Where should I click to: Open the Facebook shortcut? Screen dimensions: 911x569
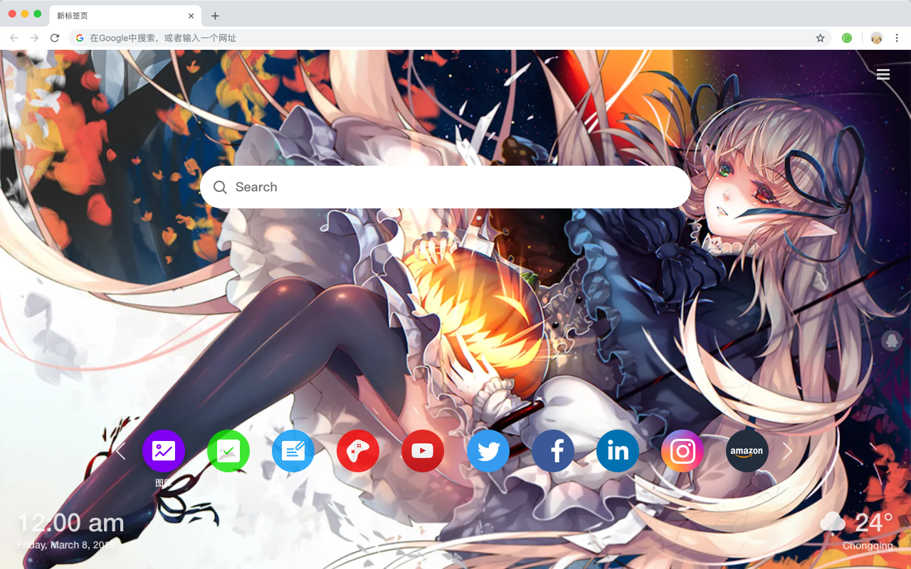coord(553,451)
